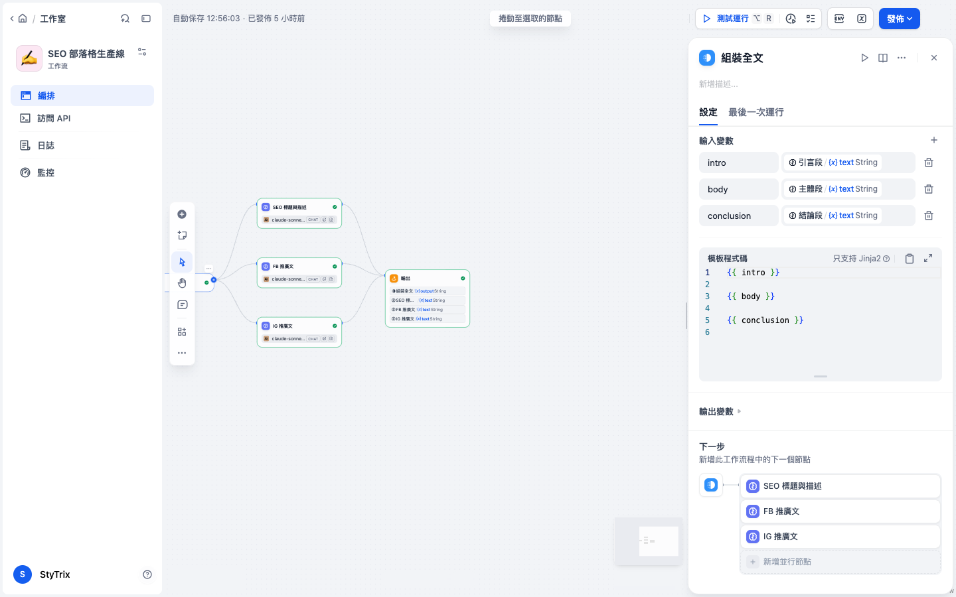Toggle the sidebar collapse icon in header
This screenshot has width=956, height=597.
(146, 19)
